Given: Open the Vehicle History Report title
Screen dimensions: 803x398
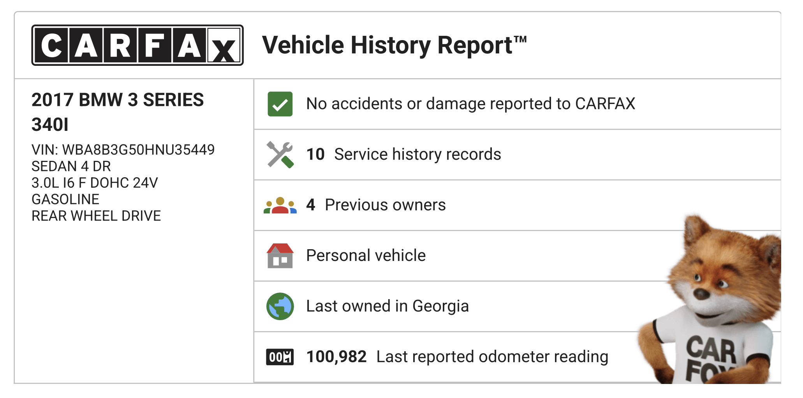Looking at the screenshot, I should coord(394,45).
